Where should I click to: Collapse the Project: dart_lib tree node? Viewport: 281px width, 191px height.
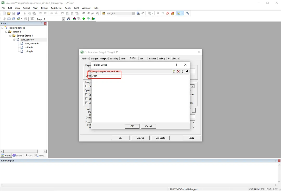pos(2,28)
